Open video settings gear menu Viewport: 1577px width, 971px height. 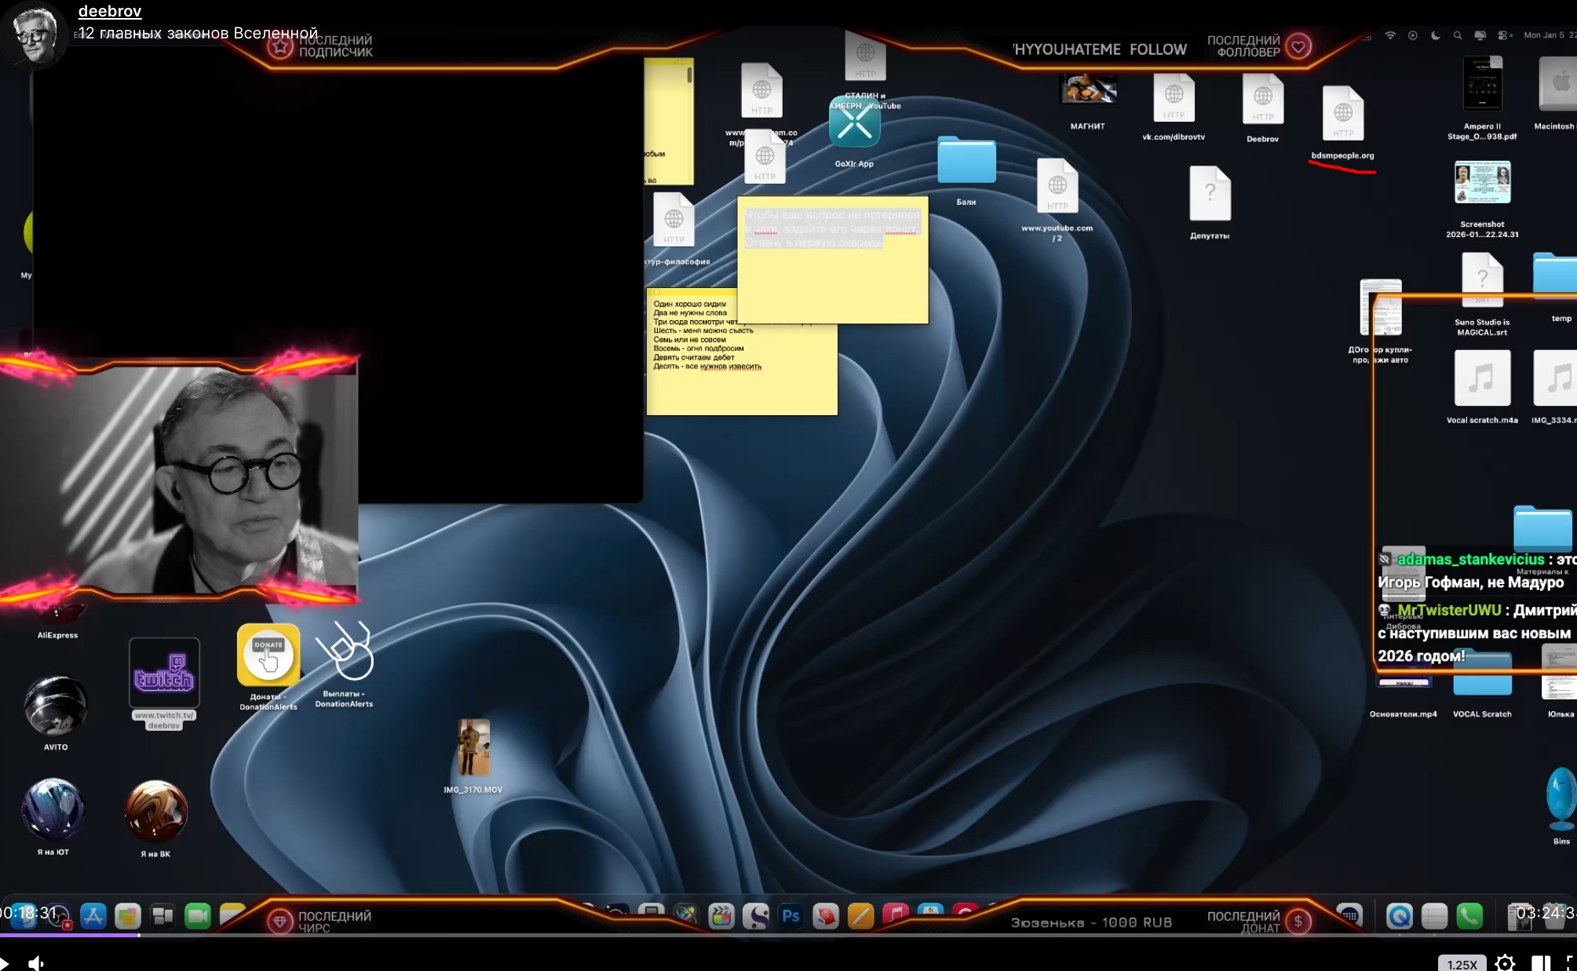point(1505,963)
